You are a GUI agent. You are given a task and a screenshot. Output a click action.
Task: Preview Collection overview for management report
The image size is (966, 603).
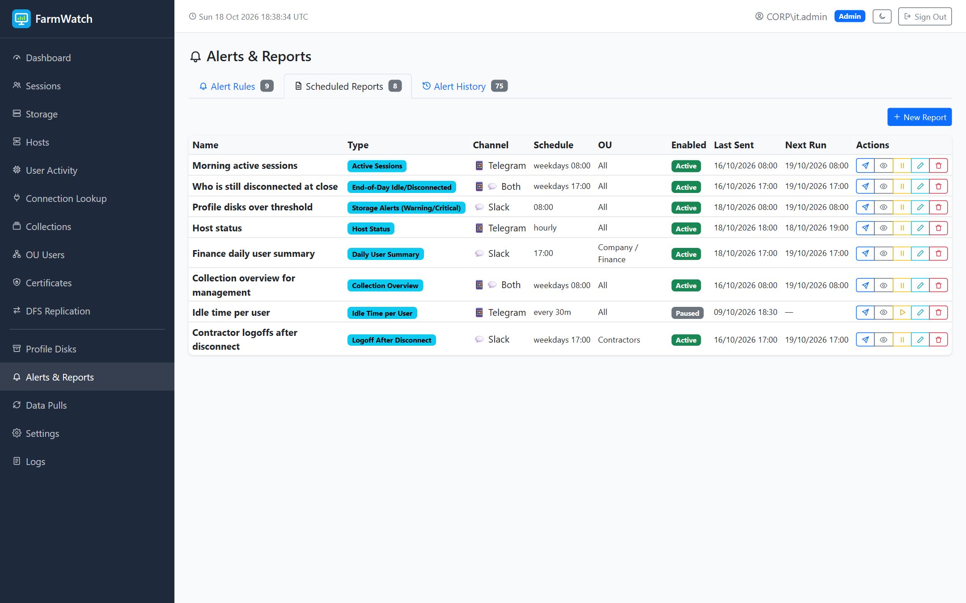(x=883, y=285)
